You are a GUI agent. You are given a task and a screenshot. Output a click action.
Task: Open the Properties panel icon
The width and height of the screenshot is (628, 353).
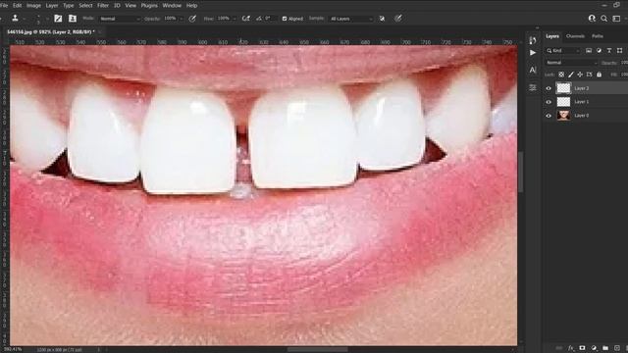point(533,87)
